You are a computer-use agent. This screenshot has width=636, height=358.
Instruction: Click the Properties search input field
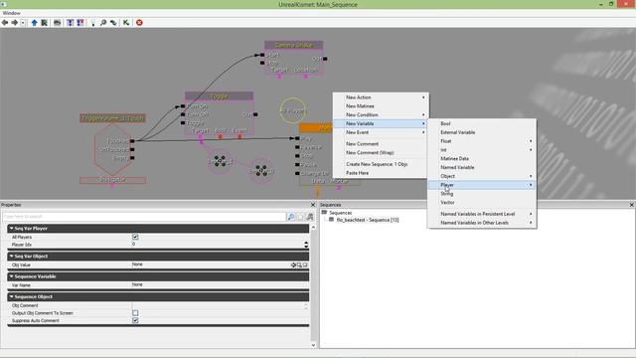144,217
